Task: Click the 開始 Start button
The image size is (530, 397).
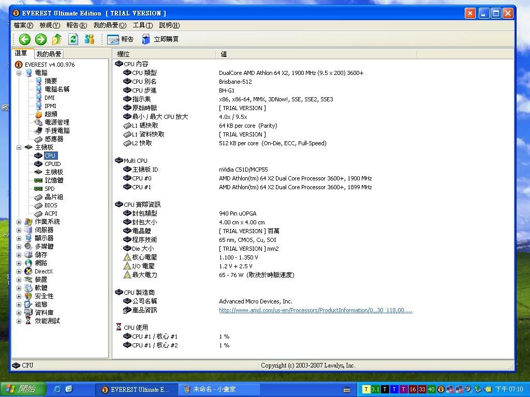Action: [22, 389]
